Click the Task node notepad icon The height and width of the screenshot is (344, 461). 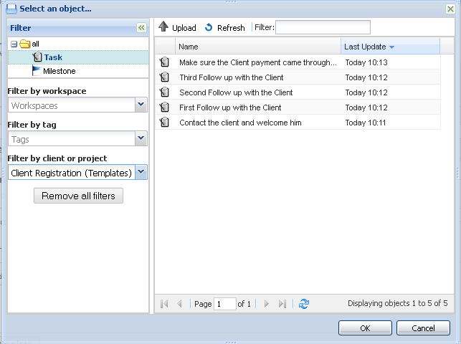point(37,57)
